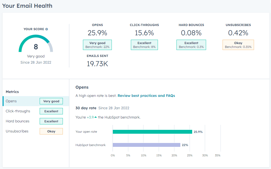
Task: Click the Okay tag in Metrics list
Action: [x=51, y=131]
